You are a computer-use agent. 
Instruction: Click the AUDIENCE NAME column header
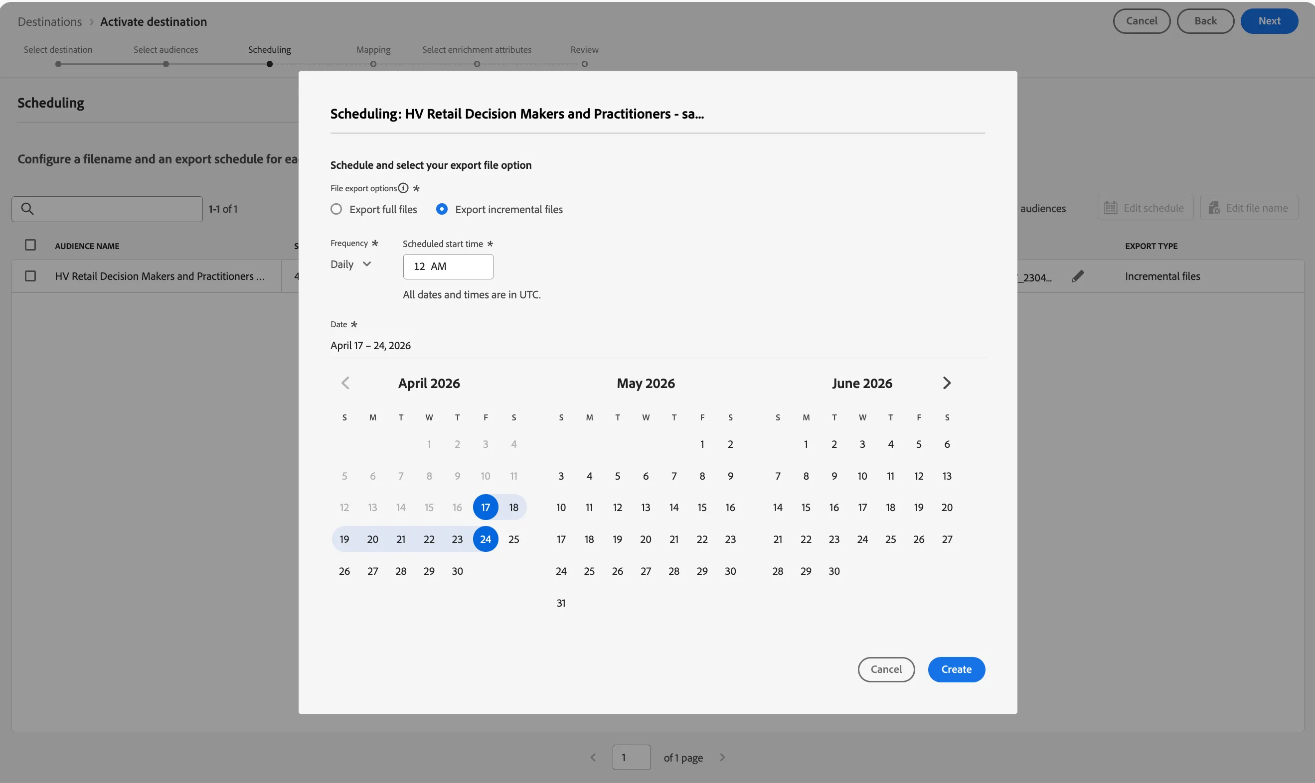[x=87, y=246]
